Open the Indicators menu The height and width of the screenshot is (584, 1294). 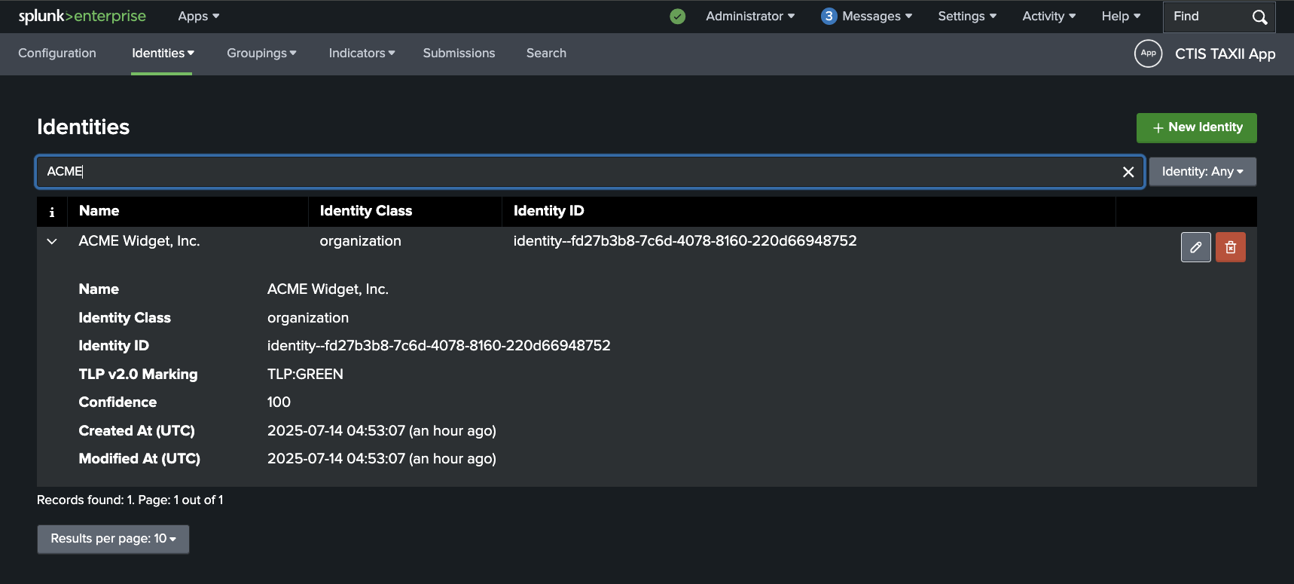click(x=362, y=54)
